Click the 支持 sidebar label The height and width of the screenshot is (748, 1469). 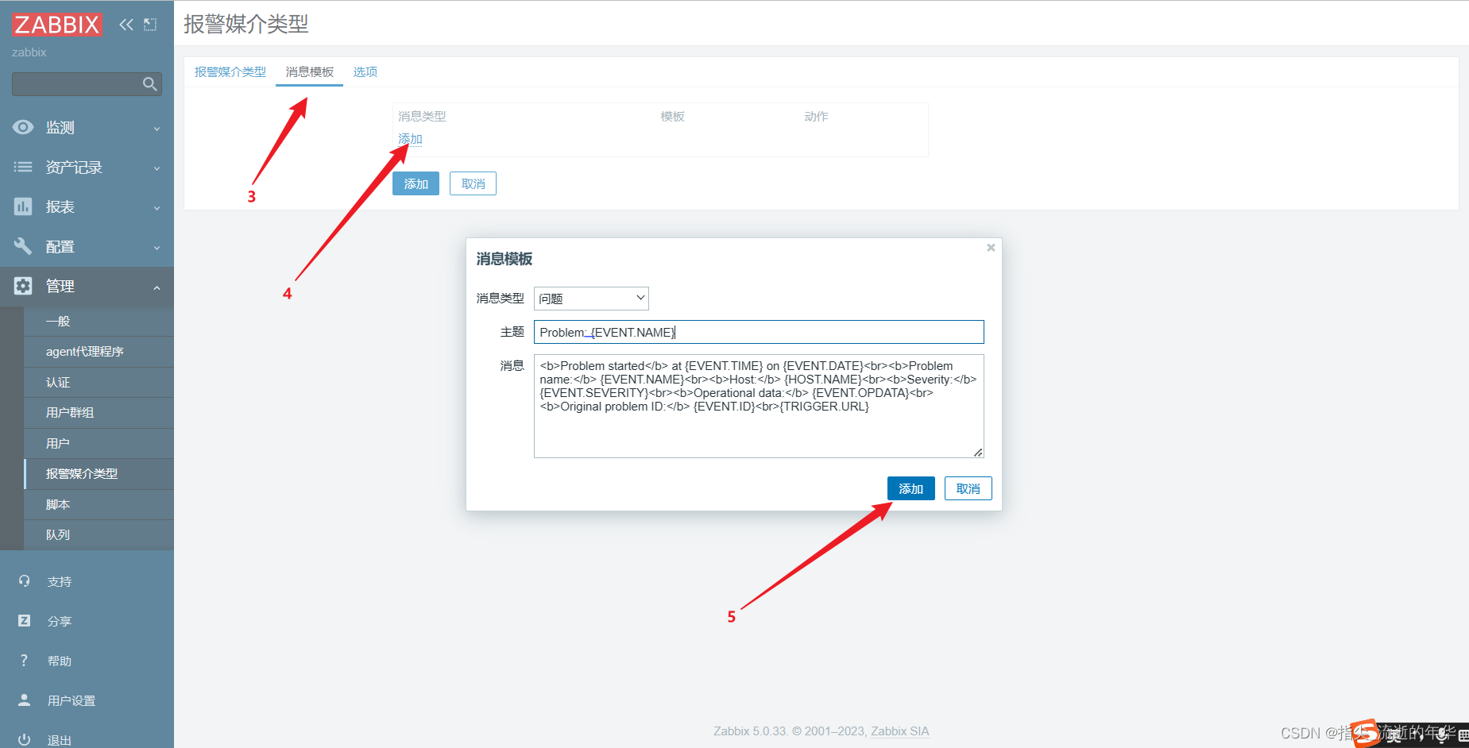coord(60,581)
